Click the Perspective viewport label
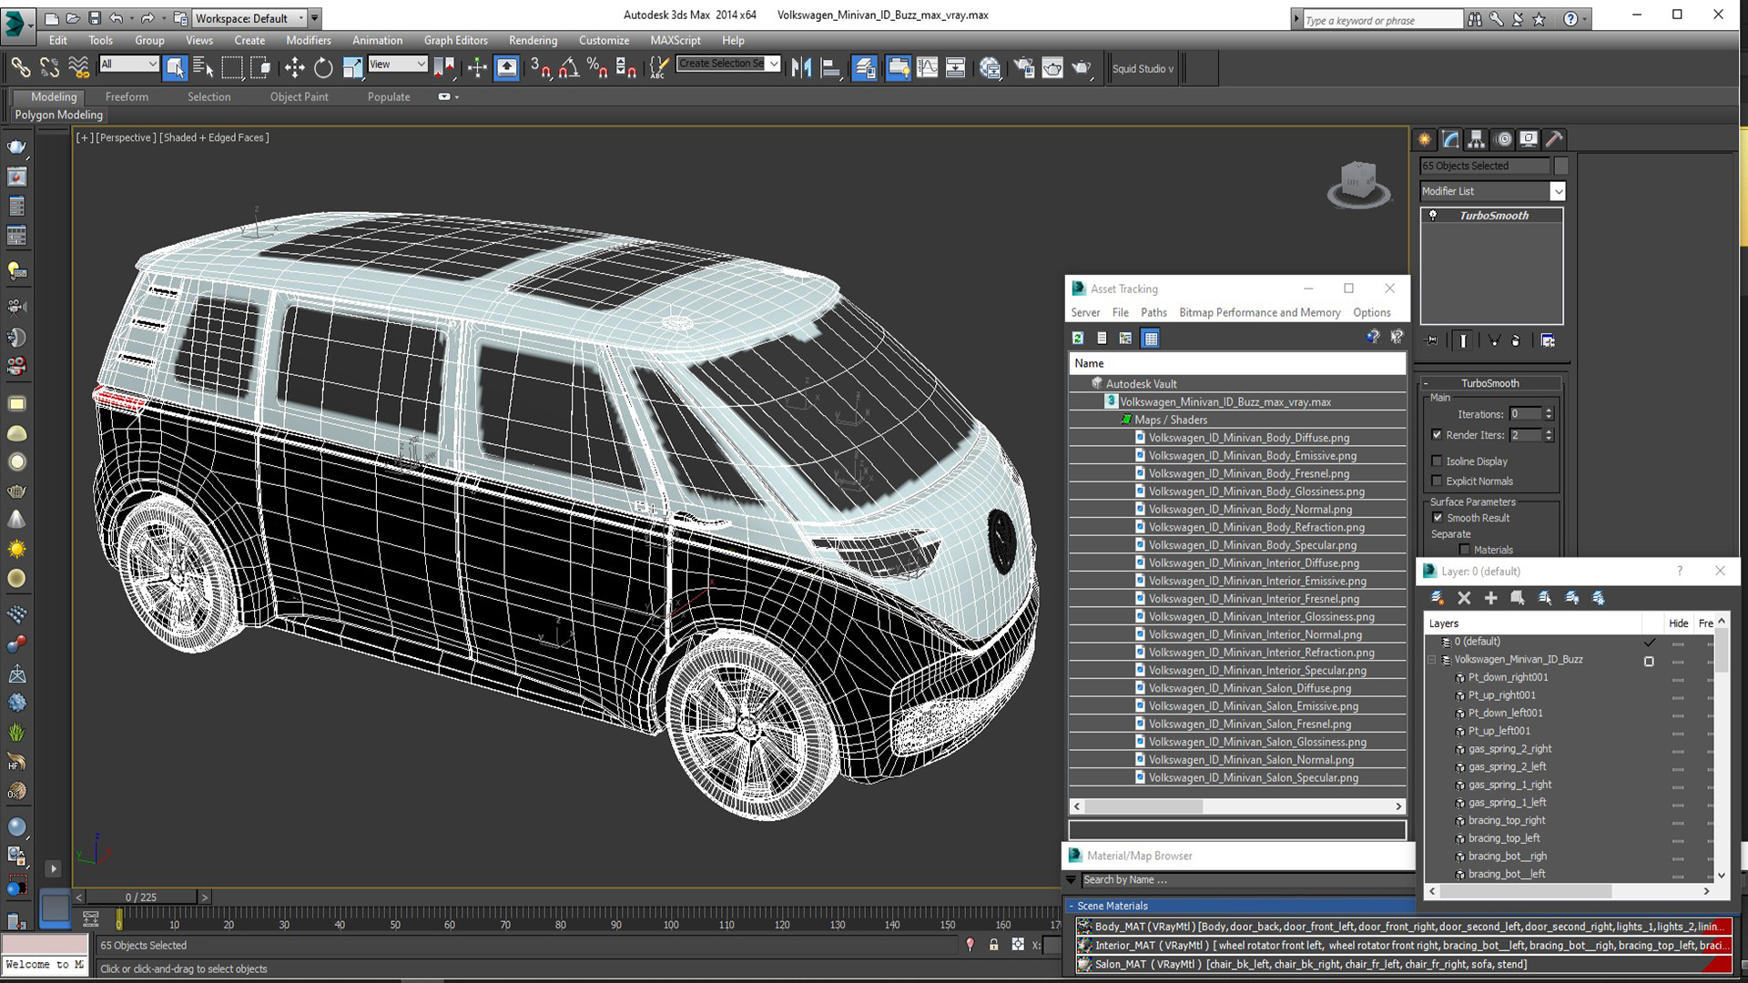1748x983 pixels. [126, 137]
